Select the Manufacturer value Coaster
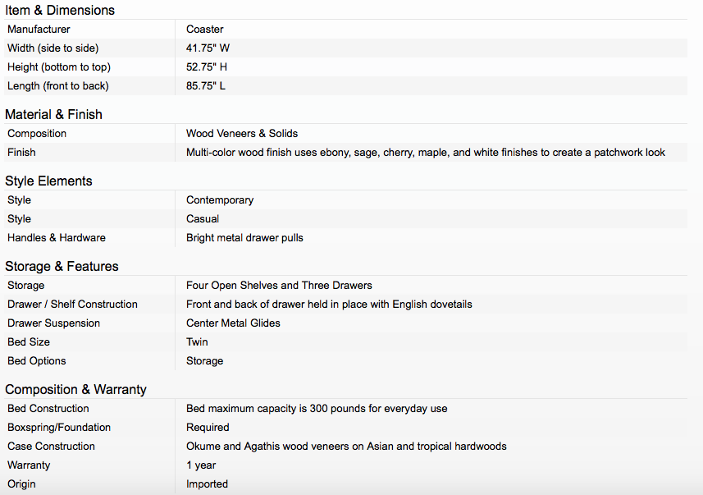This screenshot has height=495, width=703. [x=204, y=30]
